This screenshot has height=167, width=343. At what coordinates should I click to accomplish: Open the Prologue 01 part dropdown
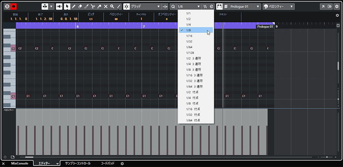[245, 6]
